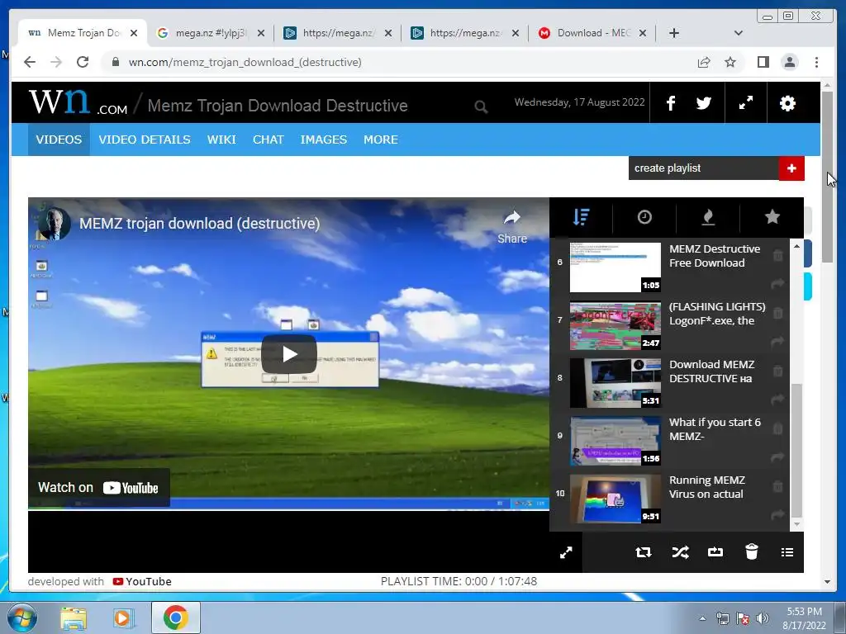Screen dimensions: 846x634
Task: Select the star favorites icon
Action: (772, 217)
